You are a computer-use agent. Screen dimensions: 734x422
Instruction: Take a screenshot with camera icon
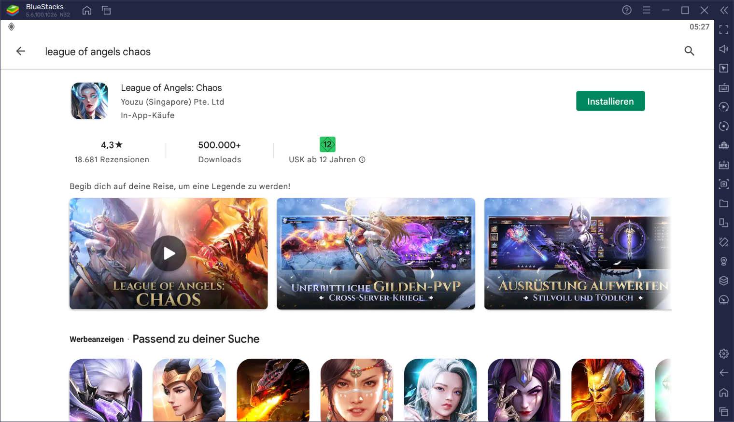(723, 184)
